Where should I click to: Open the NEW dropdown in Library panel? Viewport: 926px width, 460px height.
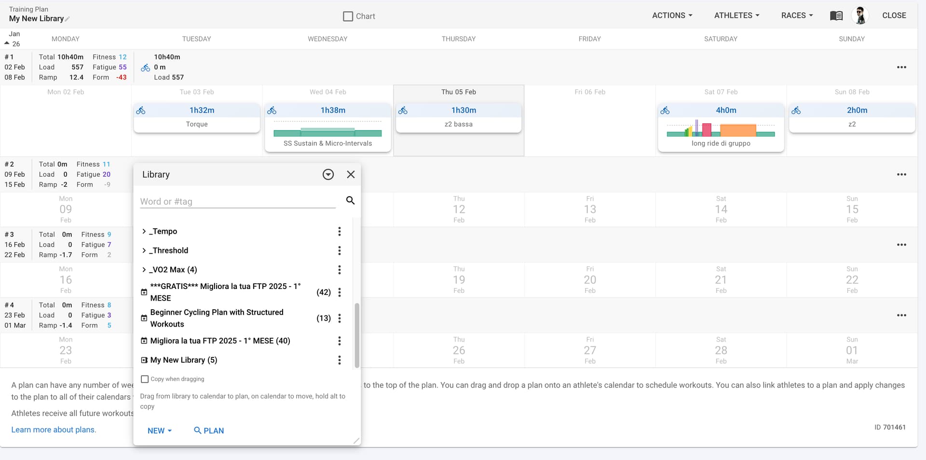(x=159, y=431)
